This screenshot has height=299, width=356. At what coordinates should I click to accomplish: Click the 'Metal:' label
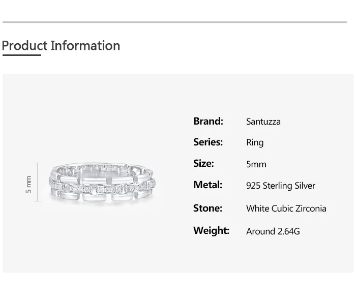[x=207, y=185]
